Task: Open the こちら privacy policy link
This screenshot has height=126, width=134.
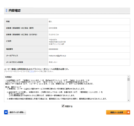Action: pos(32,71)
